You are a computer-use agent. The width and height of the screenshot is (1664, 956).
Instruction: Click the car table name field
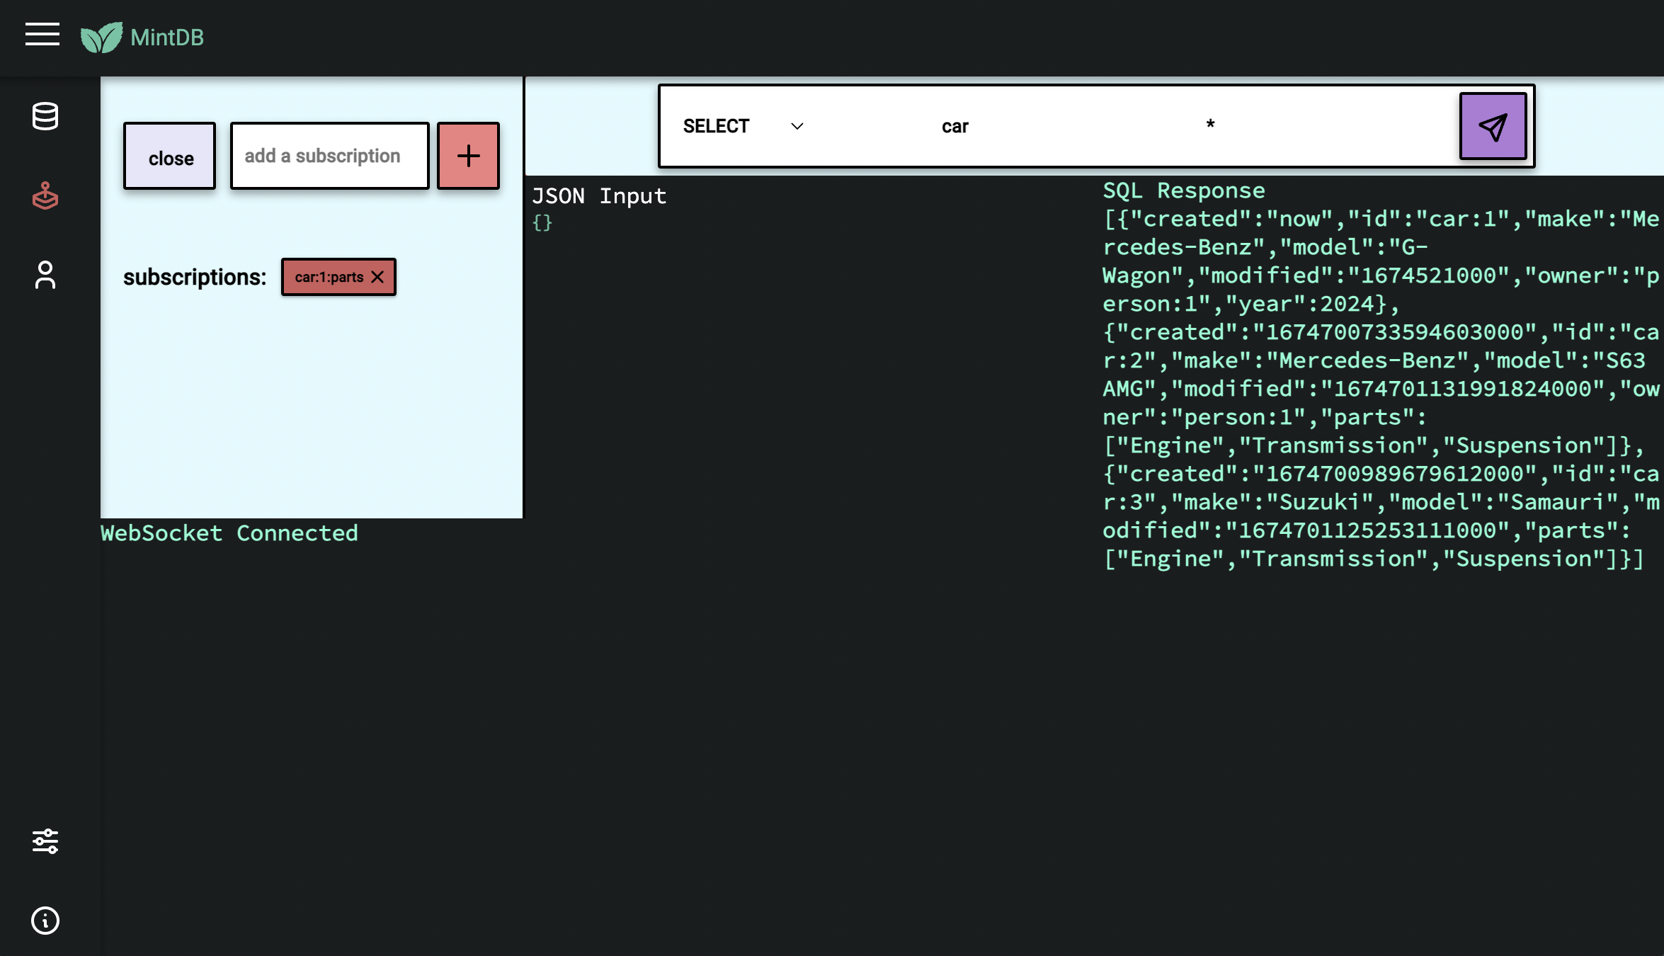pyautogui.click(x=954, y=126)
